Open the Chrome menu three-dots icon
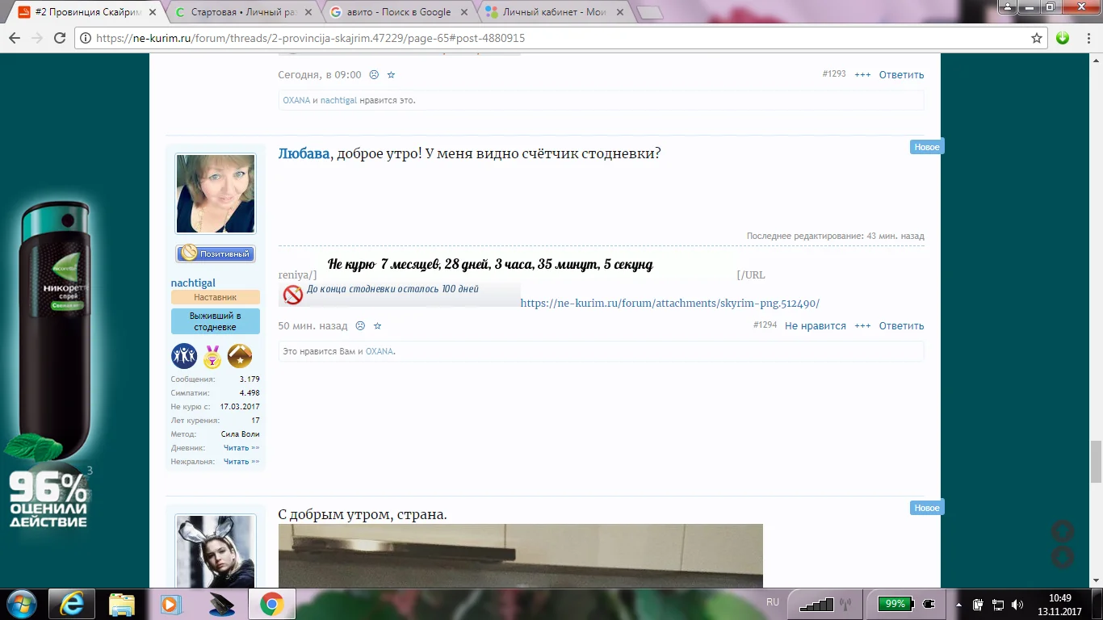1103x620 pixels. coord(1086,38)
